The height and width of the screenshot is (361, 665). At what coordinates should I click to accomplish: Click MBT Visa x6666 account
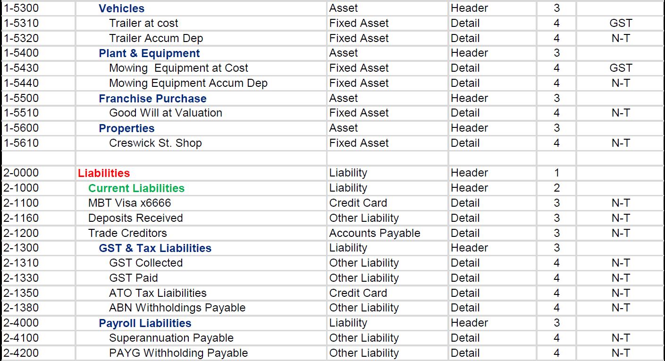pos(129,203)
